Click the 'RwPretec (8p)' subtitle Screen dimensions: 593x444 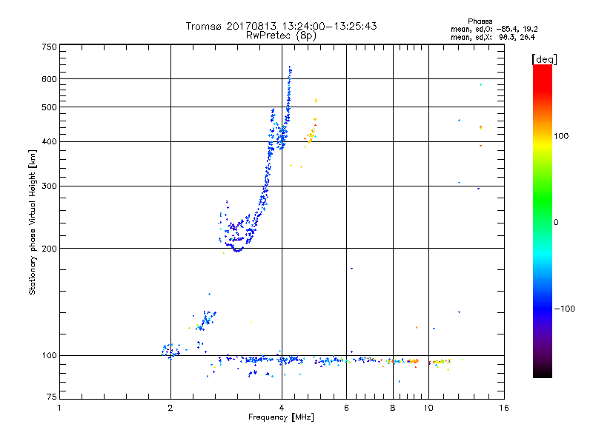[281, 36]
